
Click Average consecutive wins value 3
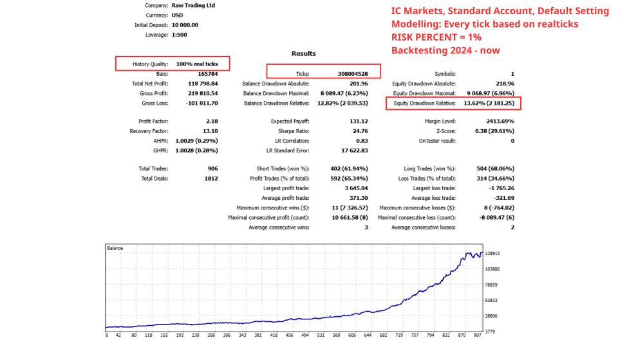pyautogui.click(x=366, y=227)
